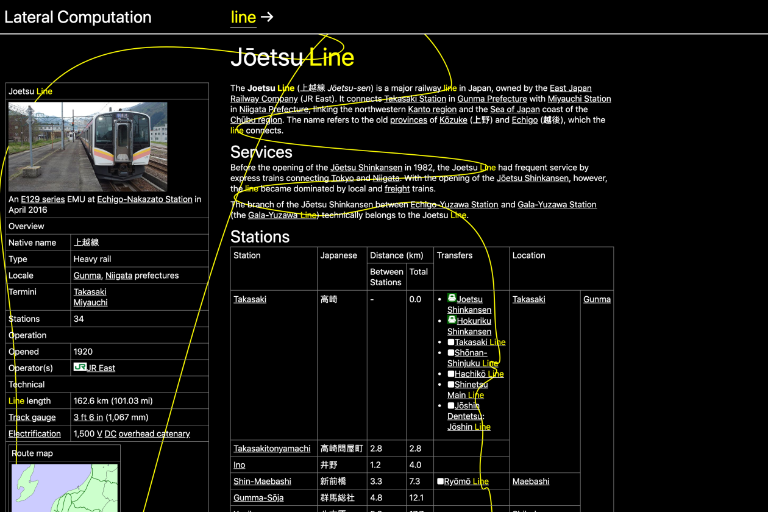The width and height of the screenshot is (768, 512).
Task: Open the Takasaki Line transfer link
Action: pyautogui.click(x=480, y=343)
